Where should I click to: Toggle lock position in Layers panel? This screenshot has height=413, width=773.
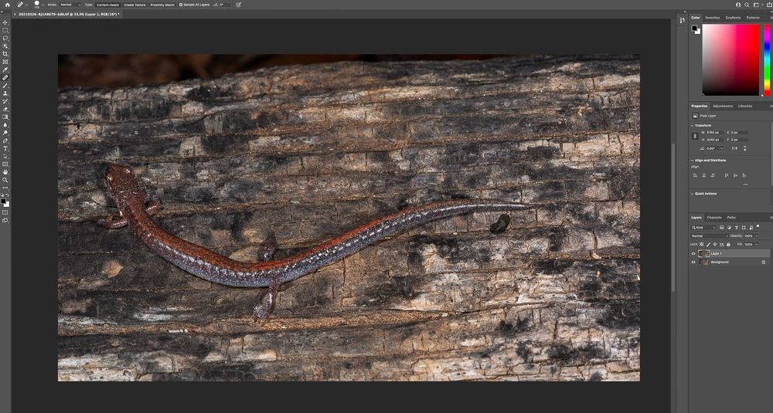coord(715,244)
